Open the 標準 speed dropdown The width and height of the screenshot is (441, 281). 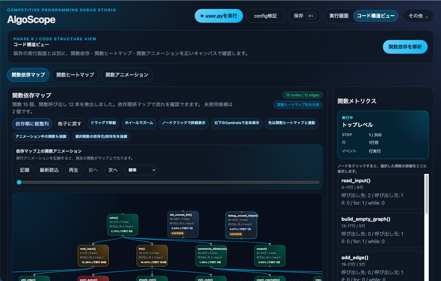point(140,170)
